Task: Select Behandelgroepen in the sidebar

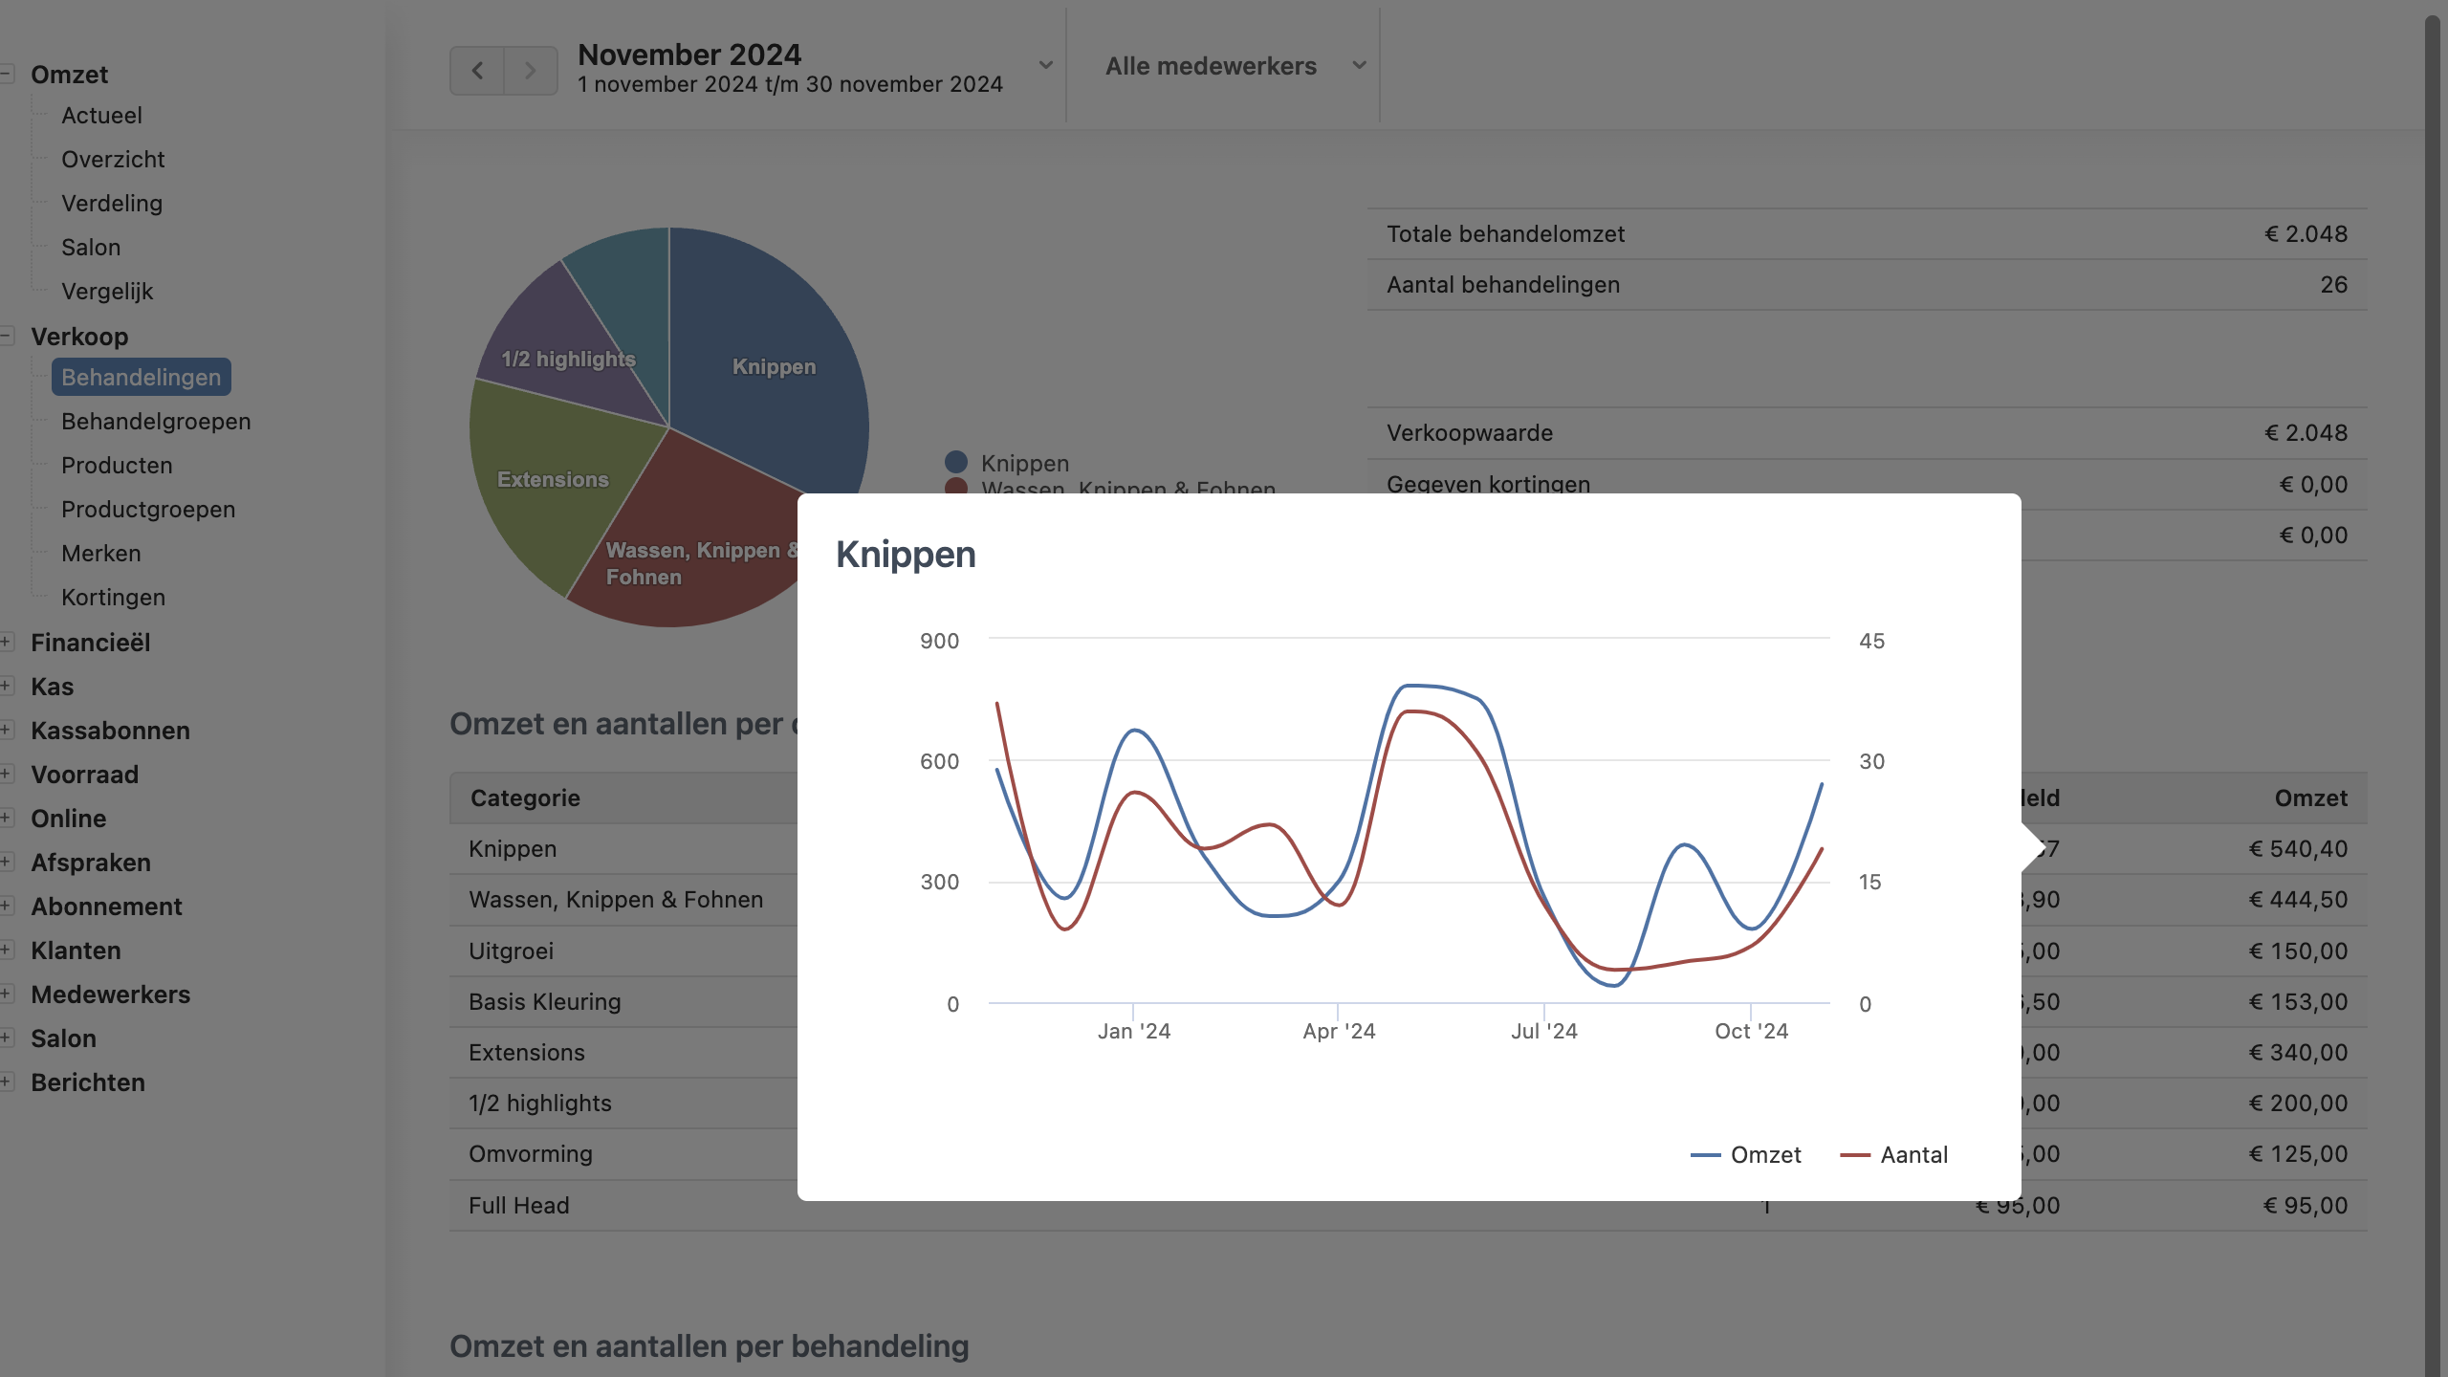Action: [x=156, y=422]
